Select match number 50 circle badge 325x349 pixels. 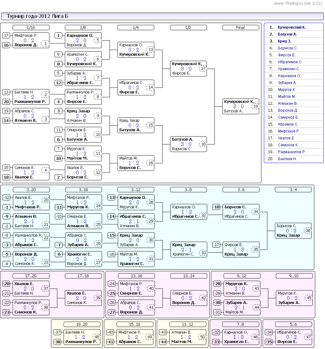pos(202,337)
